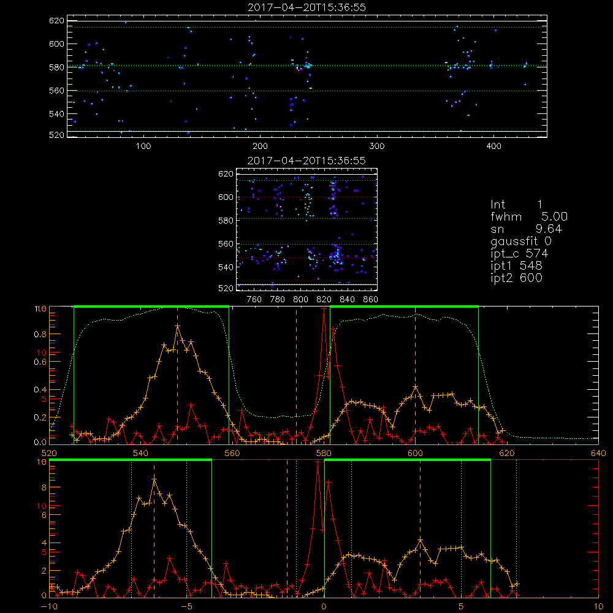The image size is (613, 613).
Task: Click the red dotted line at 548 in middle plot
Action: (307, 257)
